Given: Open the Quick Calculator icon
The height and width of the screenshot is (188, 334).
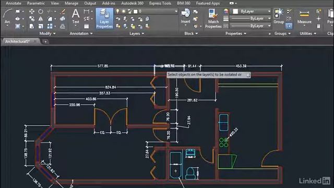Looking at the screenshot, I should pyautogui.click(x=319, y=26).
